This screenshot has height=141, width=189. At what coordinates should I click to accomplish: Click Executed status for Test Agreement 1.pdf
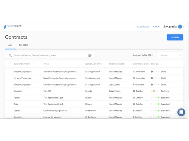click(x=165, y=98)
